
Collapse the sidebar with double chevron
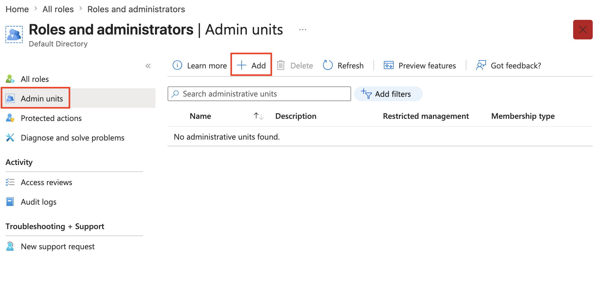148,66
